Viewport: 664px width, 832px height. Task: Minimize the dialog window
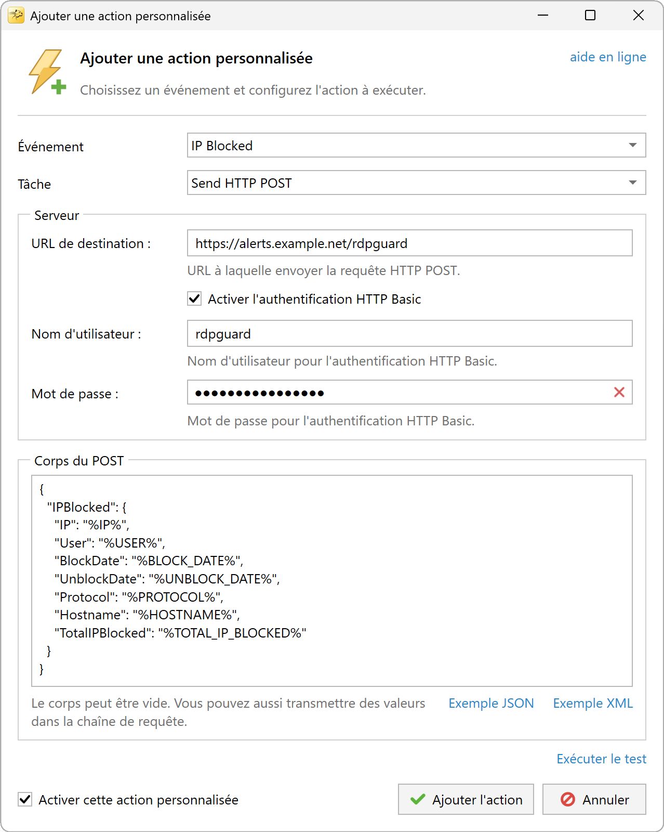tap(543, 15)
